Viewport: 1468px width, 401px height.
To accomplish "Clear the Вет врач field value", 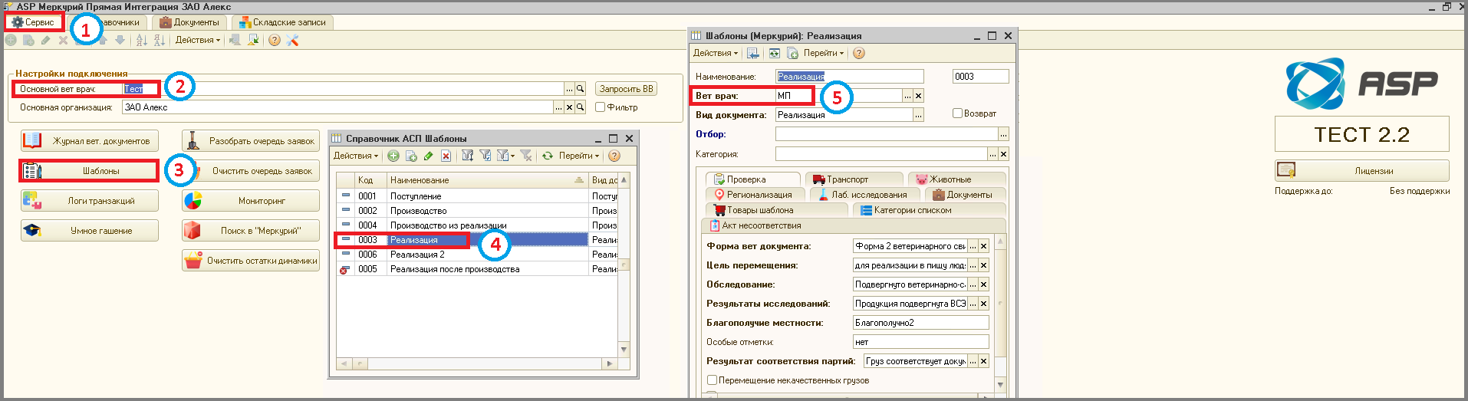I will [x=919, y=96].
